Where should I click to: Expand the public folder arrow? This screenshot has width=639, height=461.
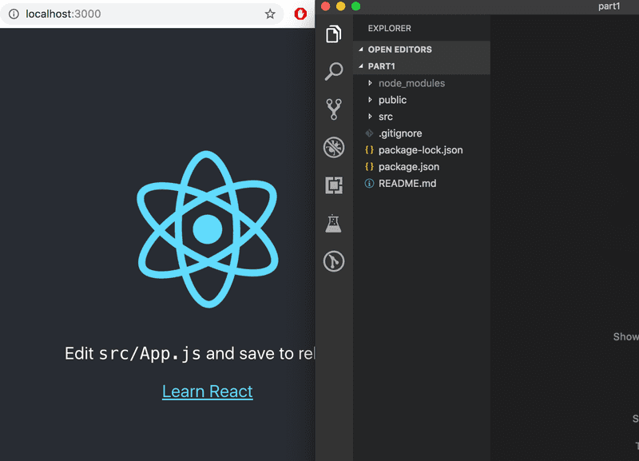[x=370, y=100]
